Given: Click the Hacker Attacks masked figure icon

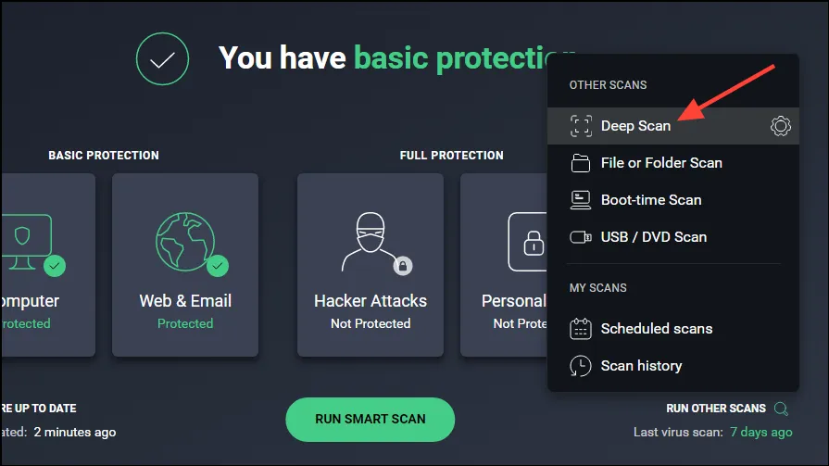Looking at the screenshot, I should click(x=371, y=242).
